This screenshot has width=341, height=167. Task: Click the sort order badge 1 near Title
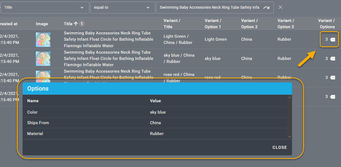coord(82,24)
